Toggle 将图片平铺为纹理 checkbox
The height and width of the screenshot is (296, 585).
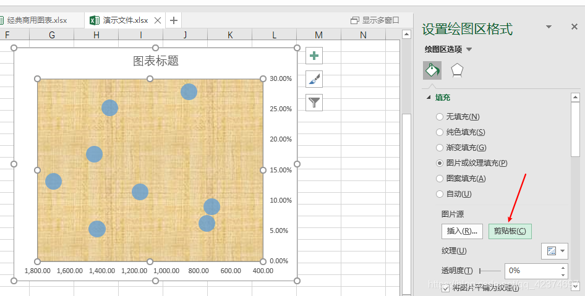pos(445,288)
